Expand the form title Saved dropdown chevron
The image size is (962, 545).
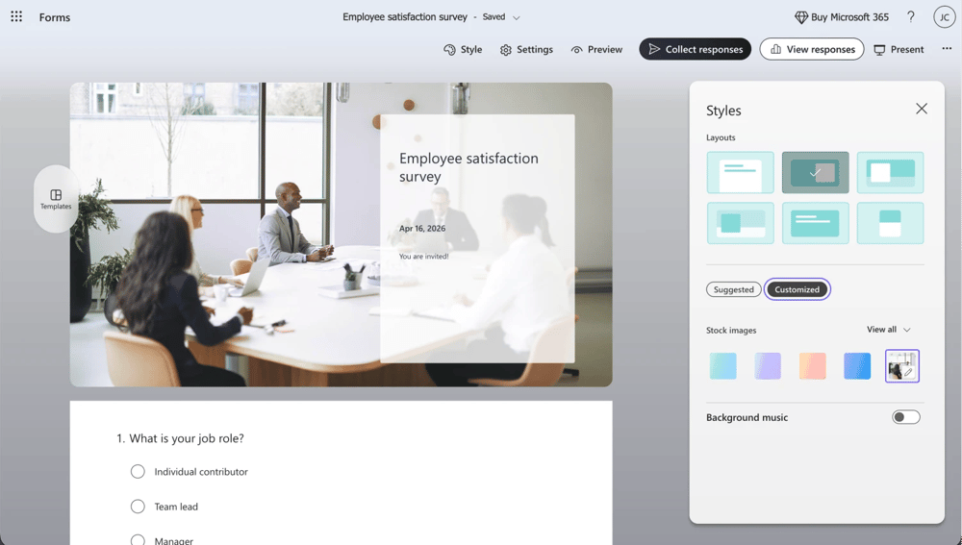coord(517,18)
